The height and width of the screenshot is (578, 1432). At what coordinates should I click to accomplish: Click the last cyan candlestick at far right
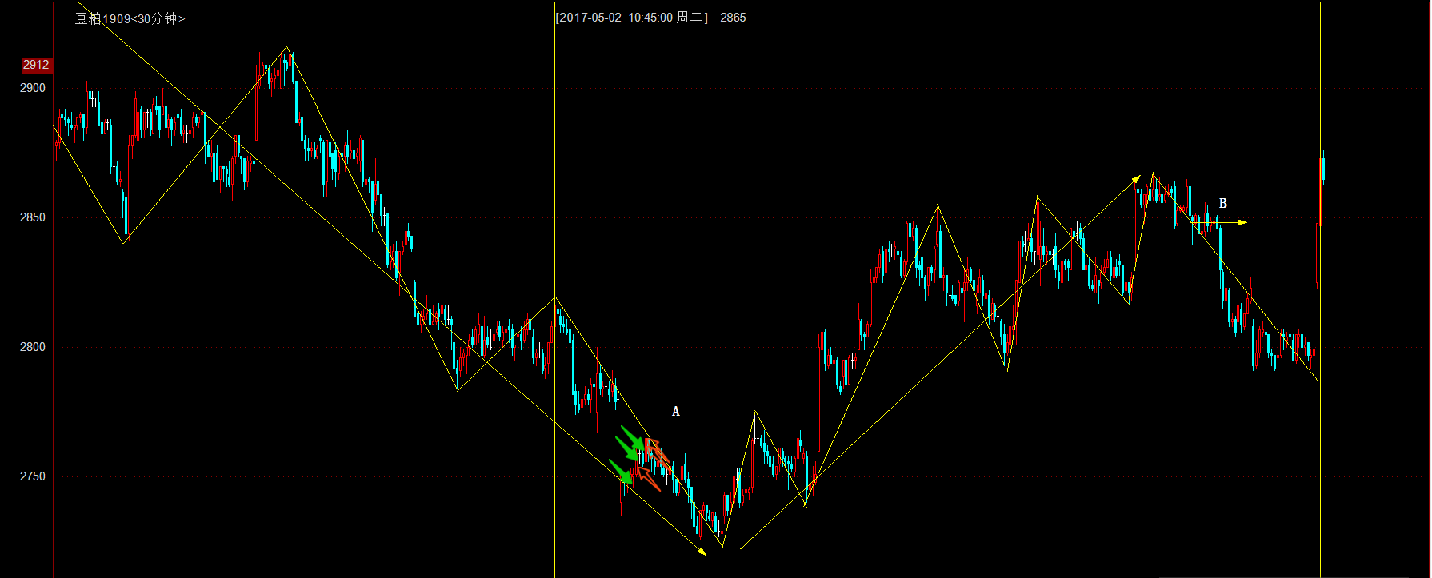click(1323, 168)
